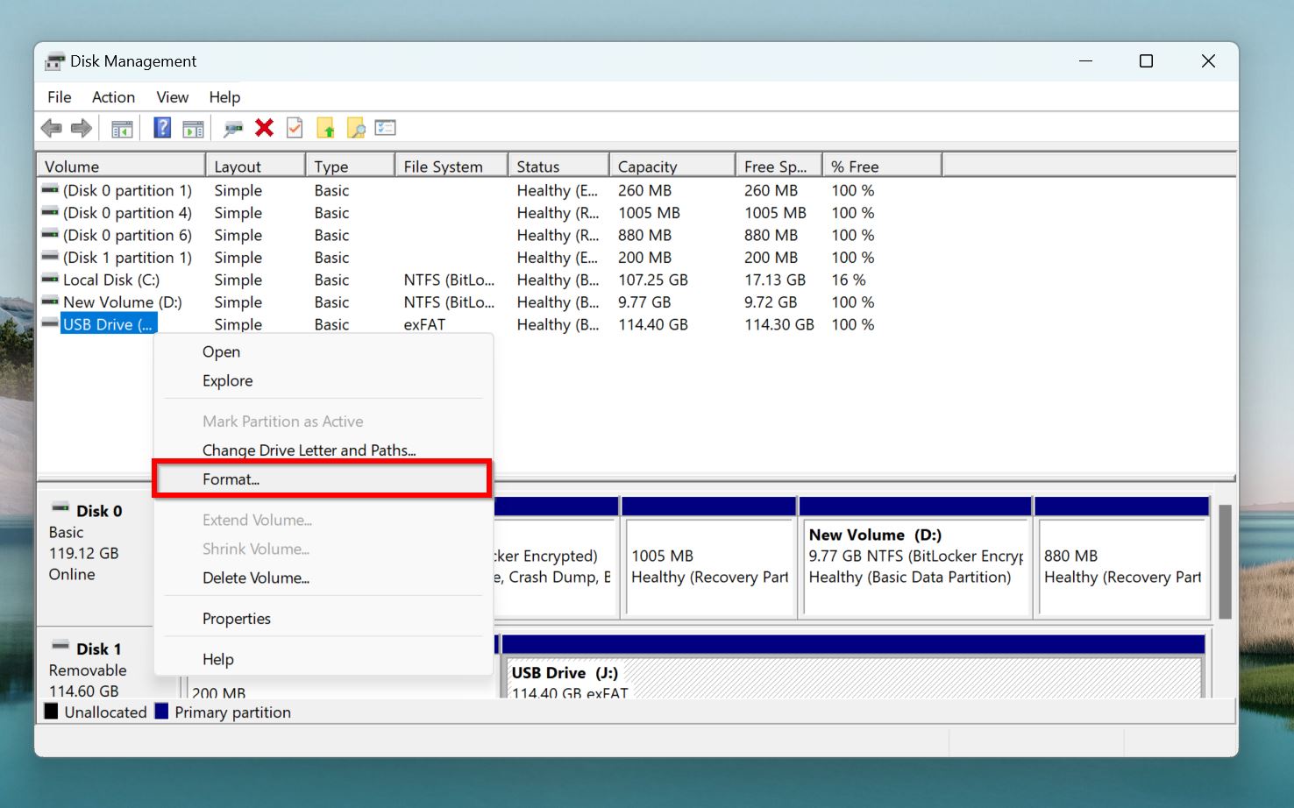Screen dimensions: 1294x808
Task: Select the New Volume (D:) partition block
Action: click(915, 557)
